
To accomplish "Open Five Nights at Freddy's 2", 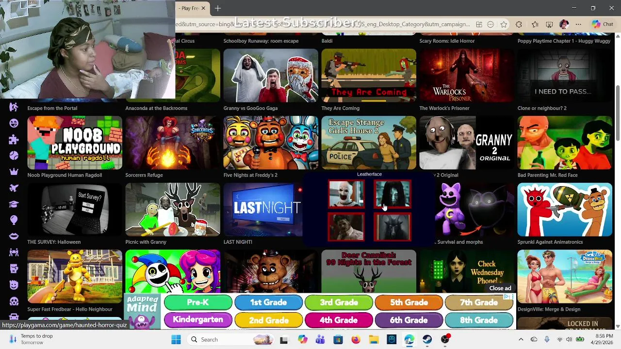I will (x=271, y=142).
